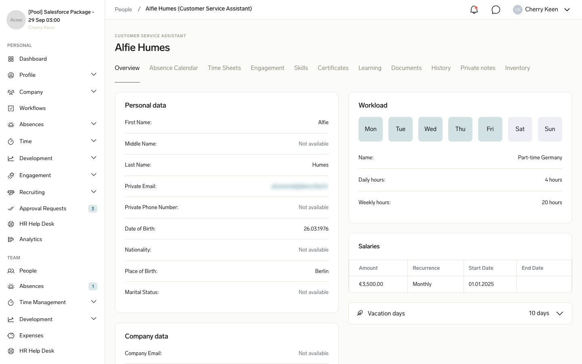Click the Approval Requests count badge
Screen dimensions: 582x364
[93, 209]
